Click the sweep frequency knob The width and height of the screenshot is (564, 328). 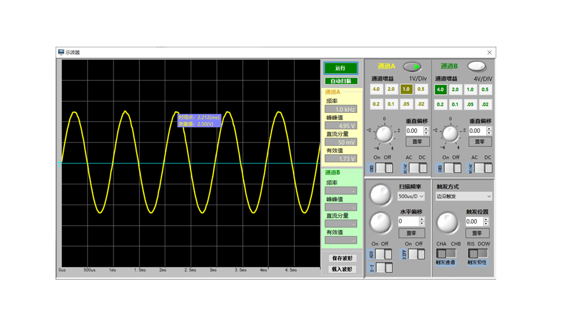379,194
